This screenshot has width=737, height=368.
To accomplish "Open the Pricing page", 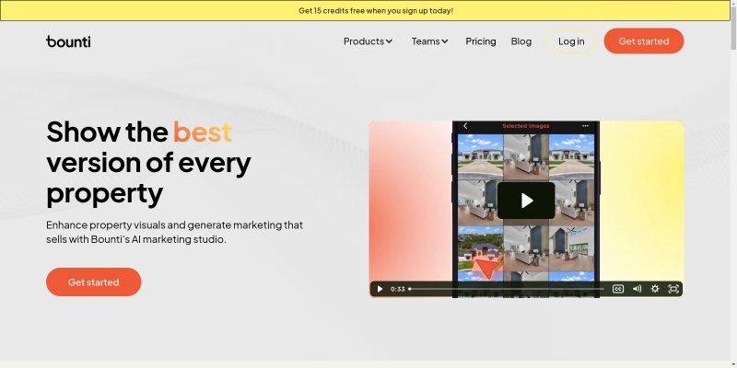I will click(480, 41).
